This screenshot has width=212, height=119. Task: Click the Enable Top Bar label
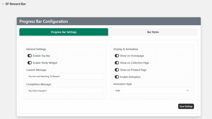[x=41, y=56]
